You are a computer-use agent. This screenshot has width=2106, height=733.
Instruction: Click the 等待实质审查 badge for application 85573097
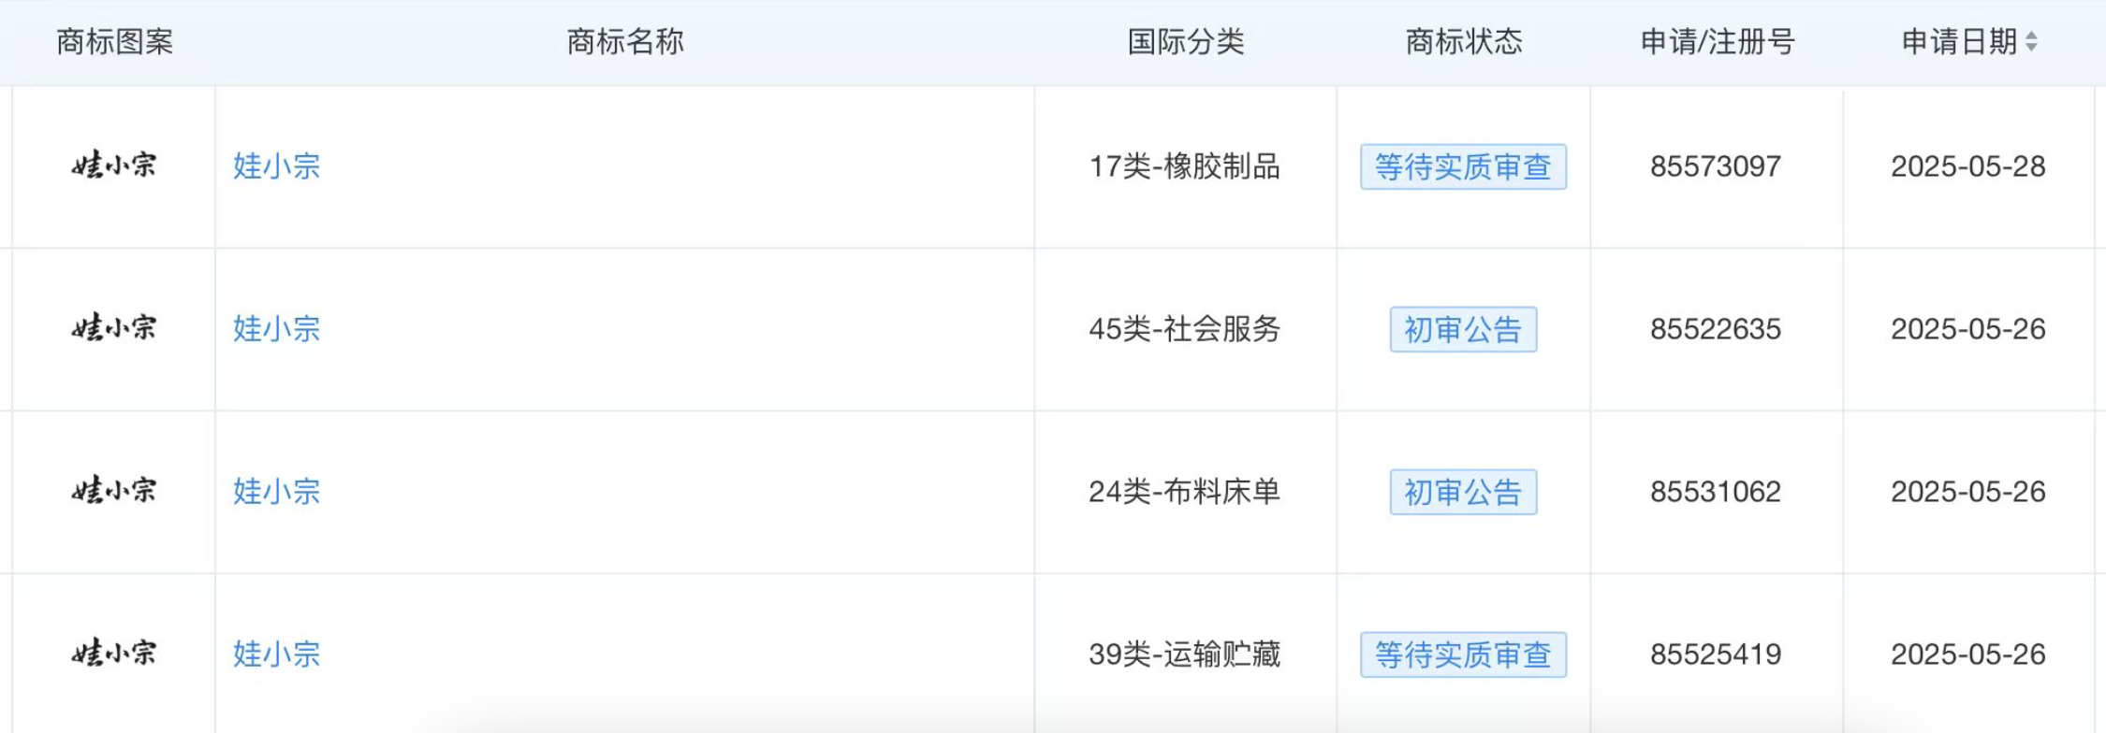(x=1463, y=167)
